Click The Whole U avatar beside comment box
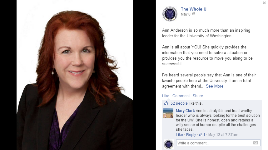The height and width of the screenshot is (150, 268). click(x=169, y=144)
